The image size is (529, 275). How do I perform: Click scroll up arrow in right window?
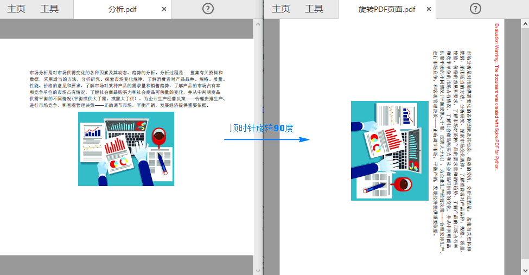[x=525, y=24]
